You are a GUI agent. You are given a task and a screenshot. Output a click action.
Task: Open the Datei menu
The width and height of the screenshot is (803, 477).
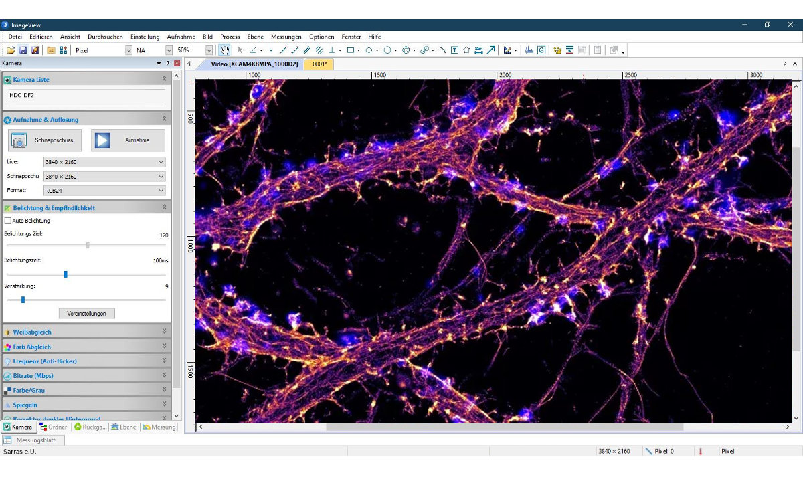[15, 37]
